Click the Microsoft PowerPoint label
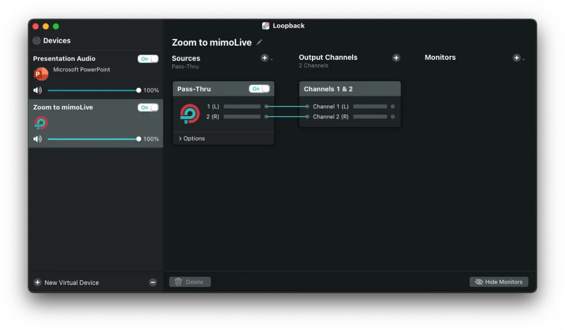Screen dimensions: 565x330 pos(81,69)
